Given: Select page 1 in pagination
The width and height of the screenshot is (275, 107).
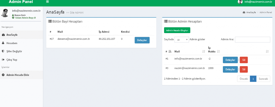Looking at the screenshot, I should [253, 79].
